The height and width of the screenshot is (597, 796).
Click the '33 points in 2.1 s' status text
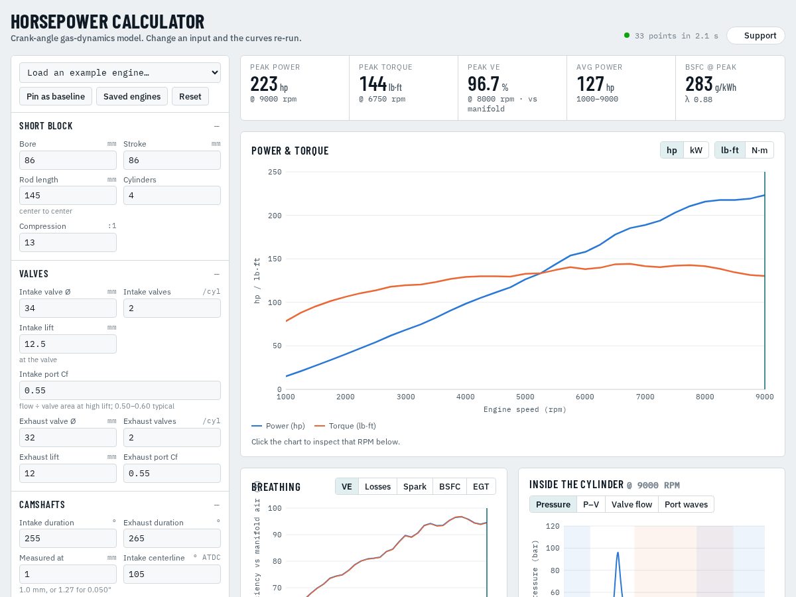pos(677,36)
